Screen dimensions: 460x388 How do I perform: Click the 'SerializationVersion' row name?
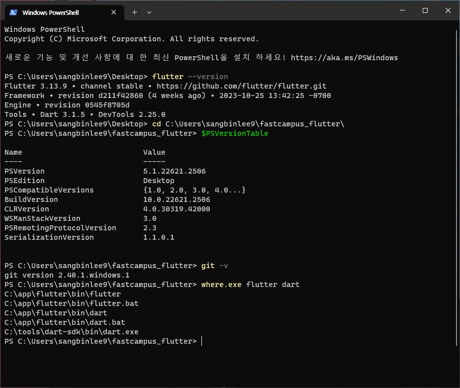click(x=49, y=237)
